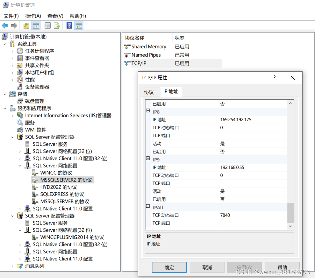This screenshot has width=315, height=278.
Task: Click the 计算机管理(本地) root icon
Action: tap(5, 37)
